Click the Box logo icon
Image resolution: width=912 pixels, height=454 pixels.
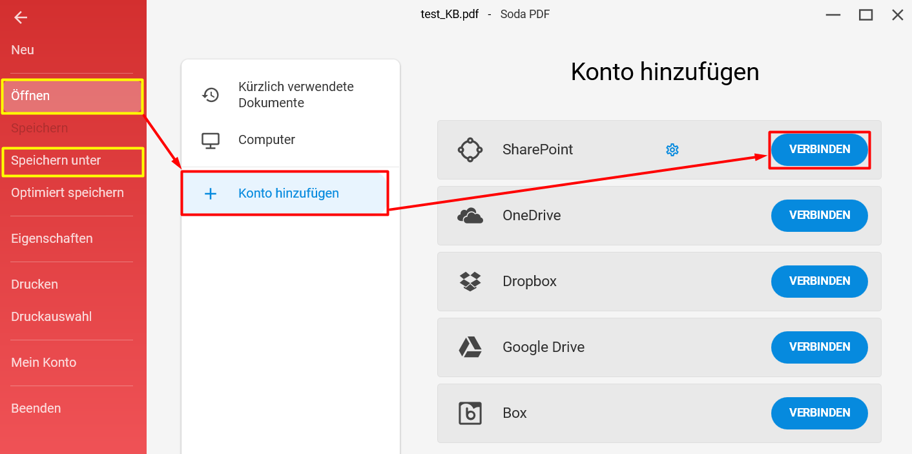tap(470, 413)
